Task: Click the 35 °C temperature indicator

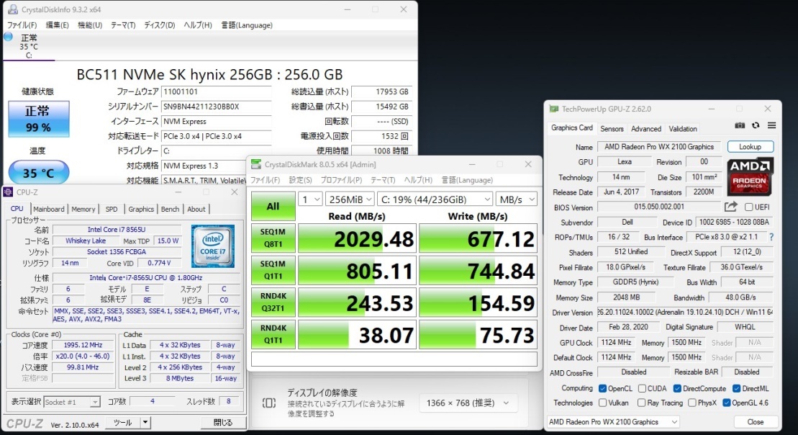Action: [x=39, y=173]
